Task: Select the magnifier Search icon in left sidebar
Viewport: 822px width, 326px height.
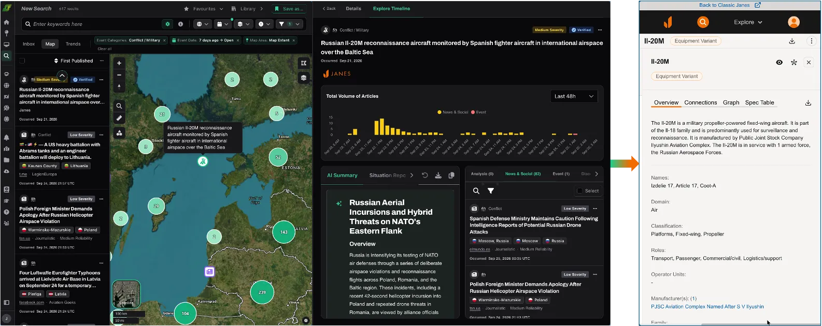Action: (x=6, y=56)
